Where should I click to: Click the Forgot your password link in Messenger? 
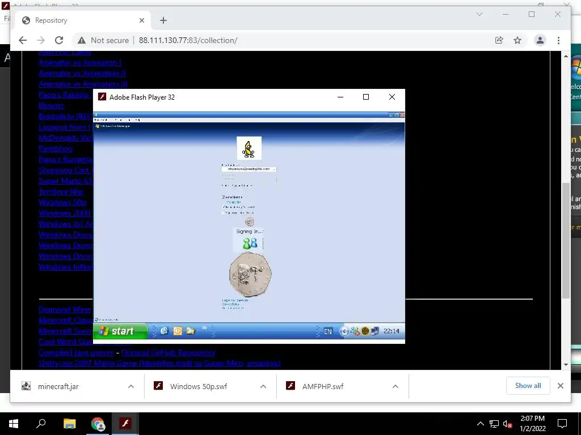click(235, 300)
